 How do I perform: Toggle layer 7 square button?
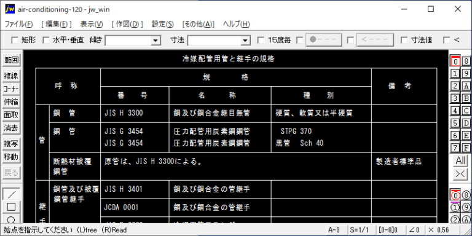(x=455, y=147)
